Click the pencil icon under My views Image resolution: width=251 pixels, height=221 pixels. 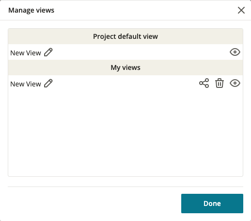click(48, 83)
